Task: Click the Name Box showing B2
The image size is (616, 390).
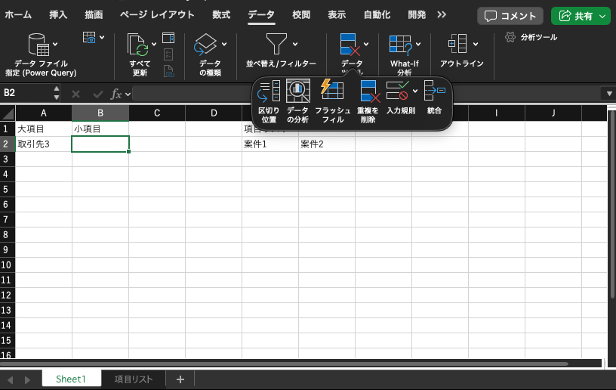Action: click(26, 93)
